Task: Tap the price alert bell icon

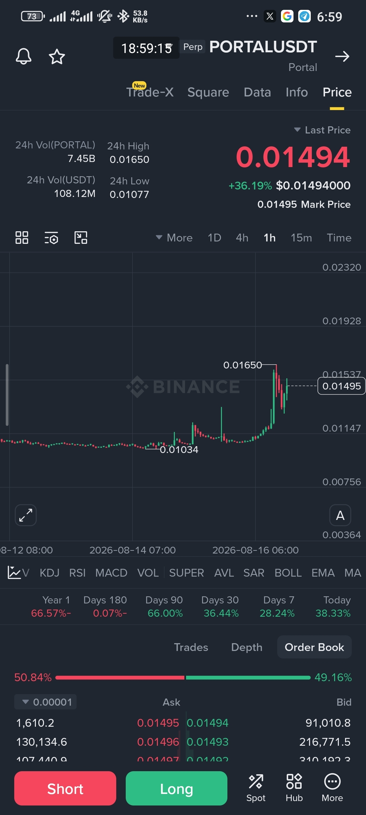Action: tap(24, 56)
